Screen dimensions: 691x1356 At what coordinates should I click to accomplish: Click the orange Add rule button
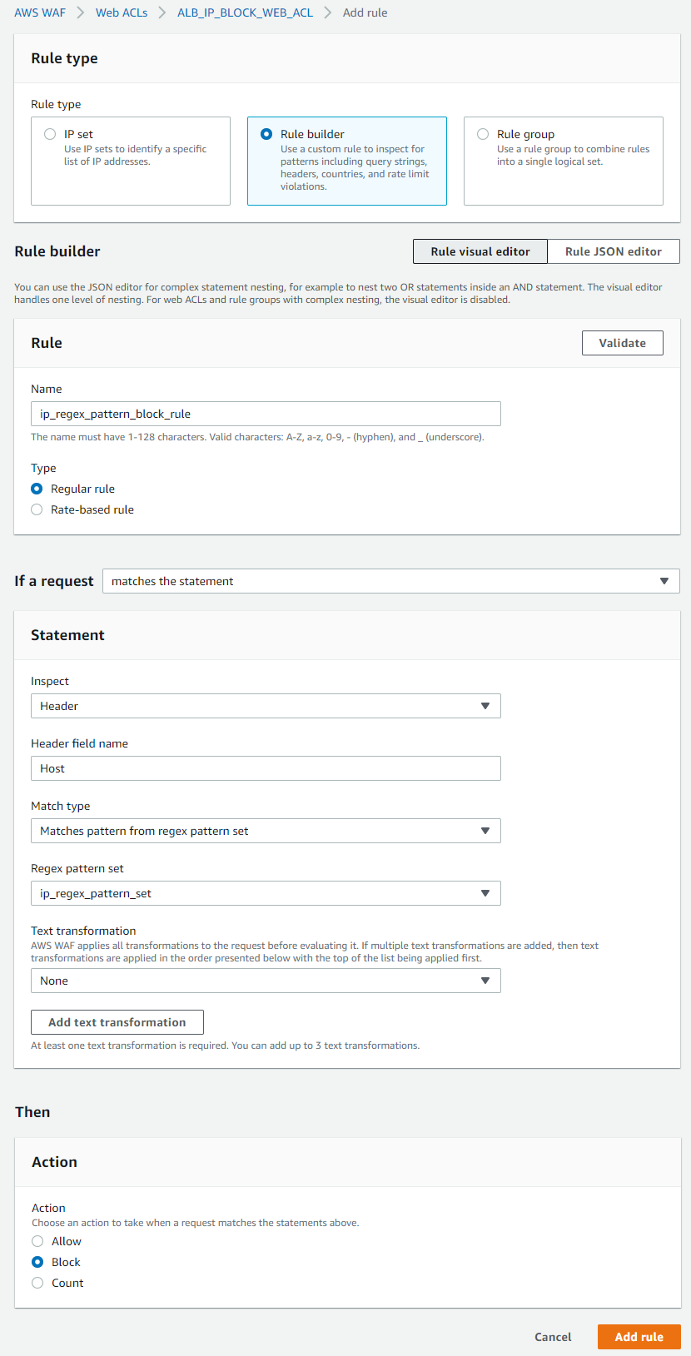[x=639, y=1337]
